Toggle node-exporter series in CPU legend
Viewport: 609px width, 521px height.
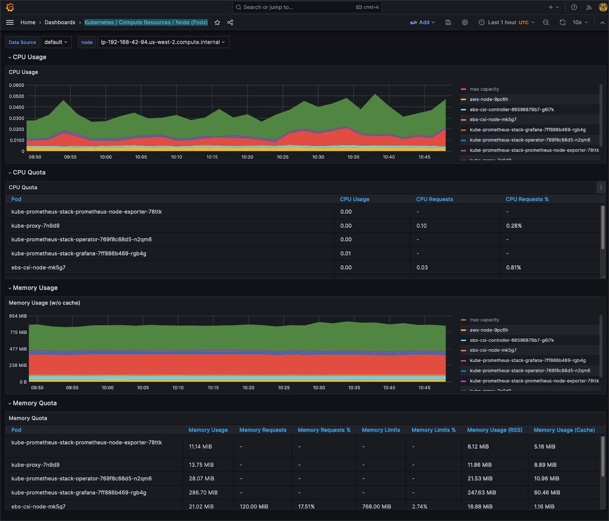534,150
